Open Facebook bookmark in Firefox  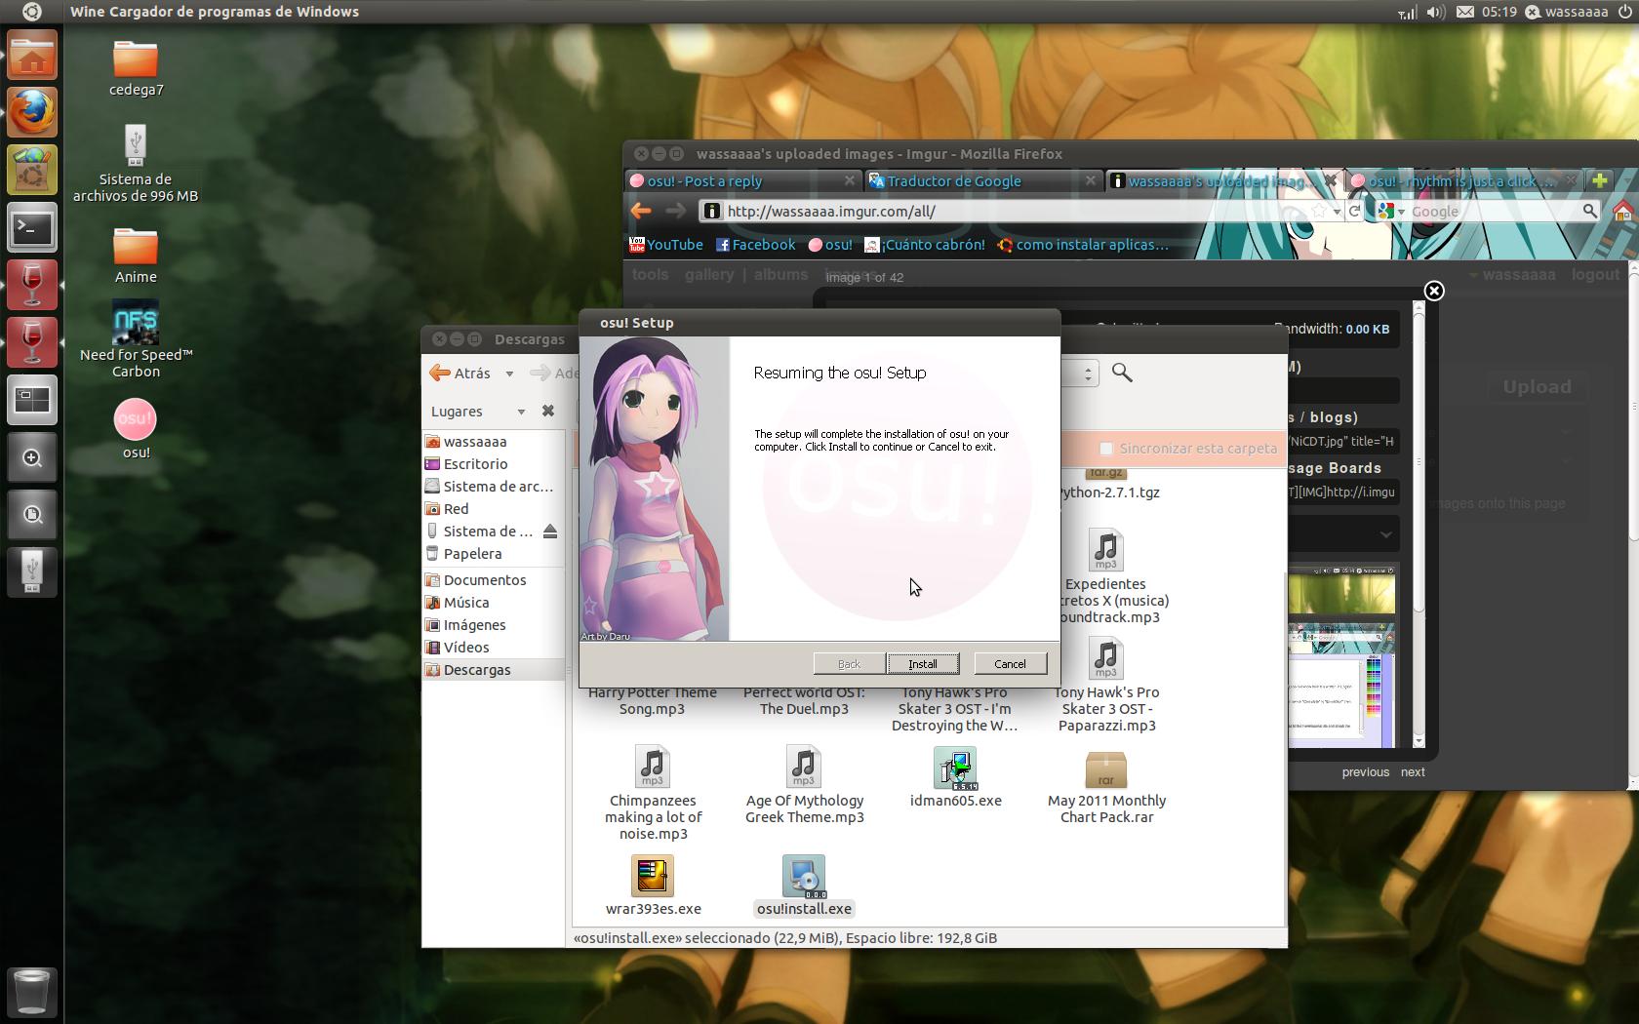tap(756, 245)
